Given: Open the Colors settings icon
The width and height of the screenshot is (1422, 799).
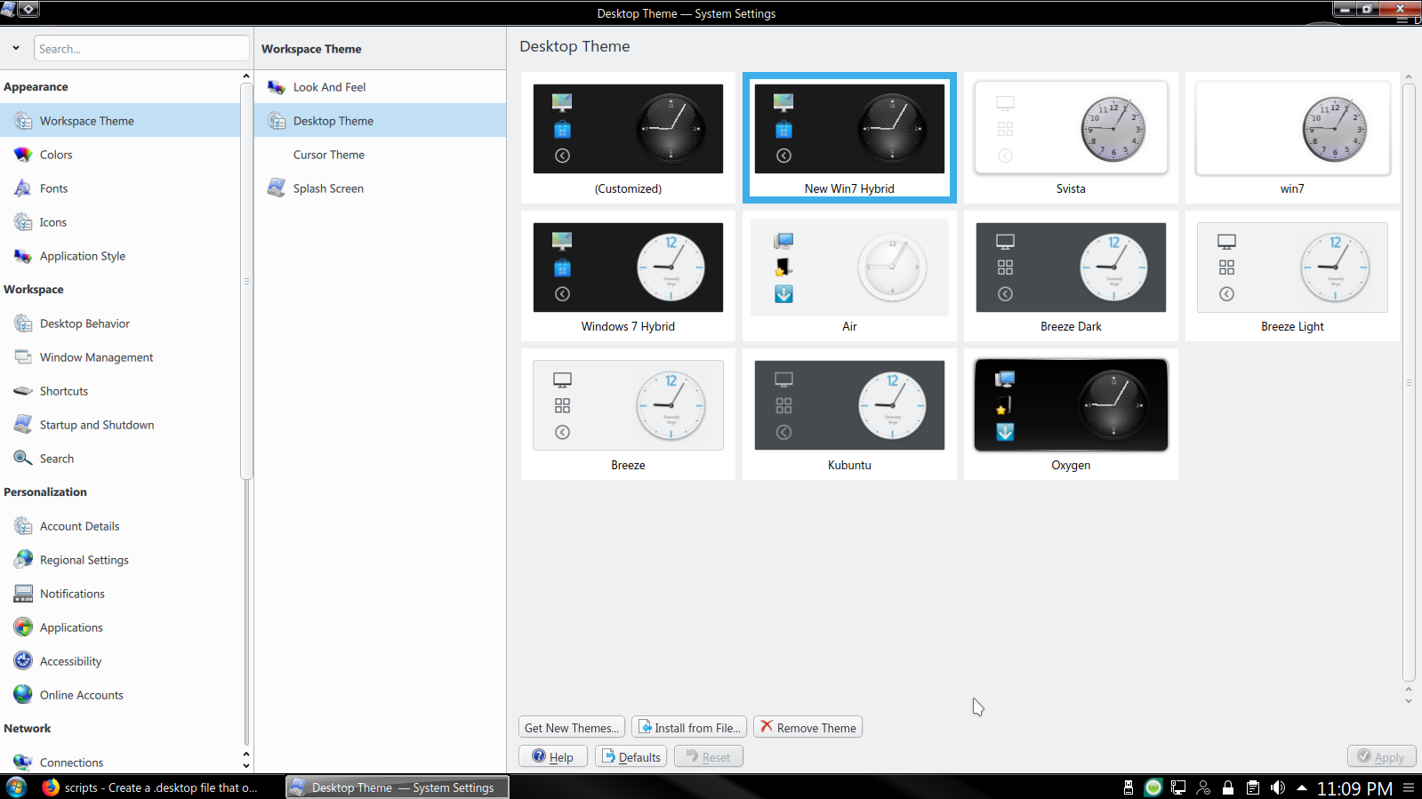Looking at the screenshot, I should [x=23, y=155].
